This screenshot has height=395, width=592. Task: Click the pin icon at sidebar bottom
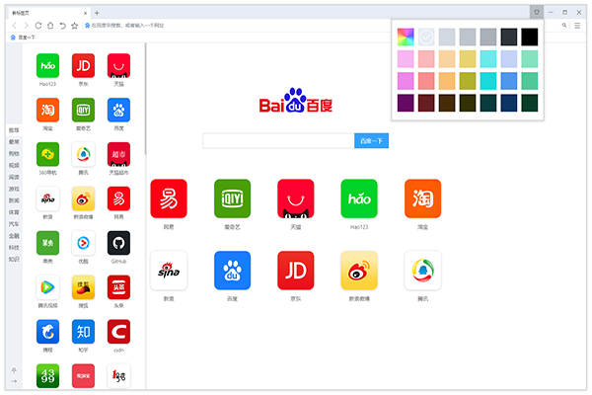14,370
